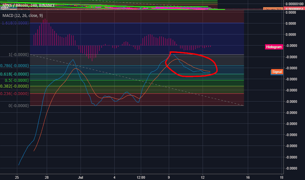Select the 0.786(-0.0000) Fibonacci level label
This screenshot has height=180, width=305.
click(x=15, y=65)
